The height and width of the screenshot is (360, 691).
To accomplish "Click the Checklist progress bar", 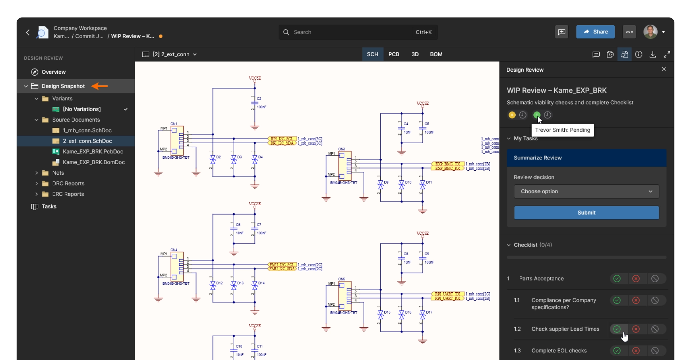I will click(x=586, y=257).
